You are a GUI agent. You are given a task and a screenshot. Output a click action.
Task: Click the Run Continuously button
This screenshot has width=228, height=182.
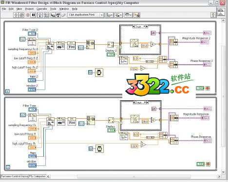21,15
